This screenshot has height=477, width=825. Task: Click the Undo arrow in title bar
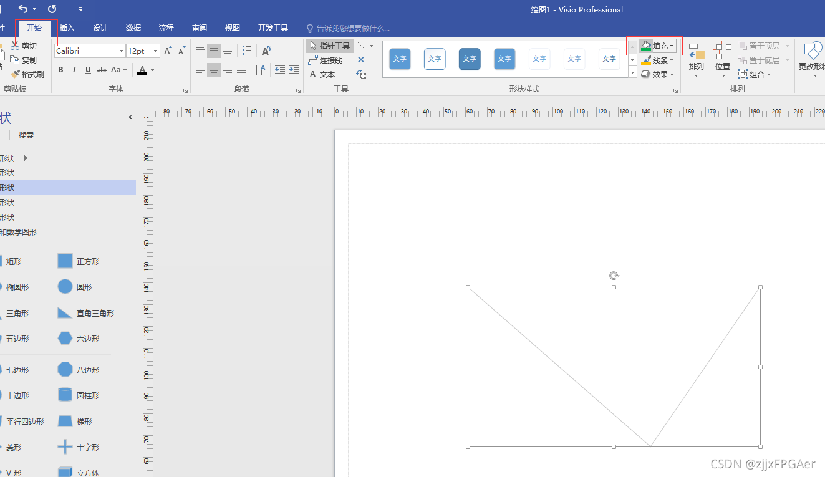pos(22,9)
